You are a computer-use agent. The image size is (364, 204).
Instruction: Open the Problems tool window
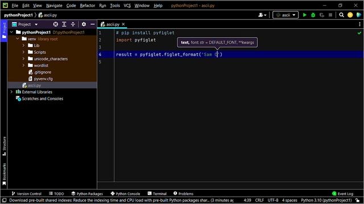coord(183,194)
